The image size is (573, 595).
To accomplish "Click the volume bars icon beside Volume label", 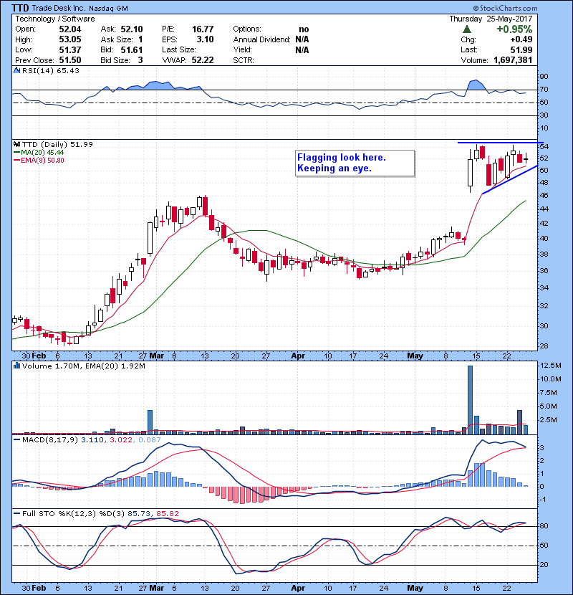I will (16, 366).
